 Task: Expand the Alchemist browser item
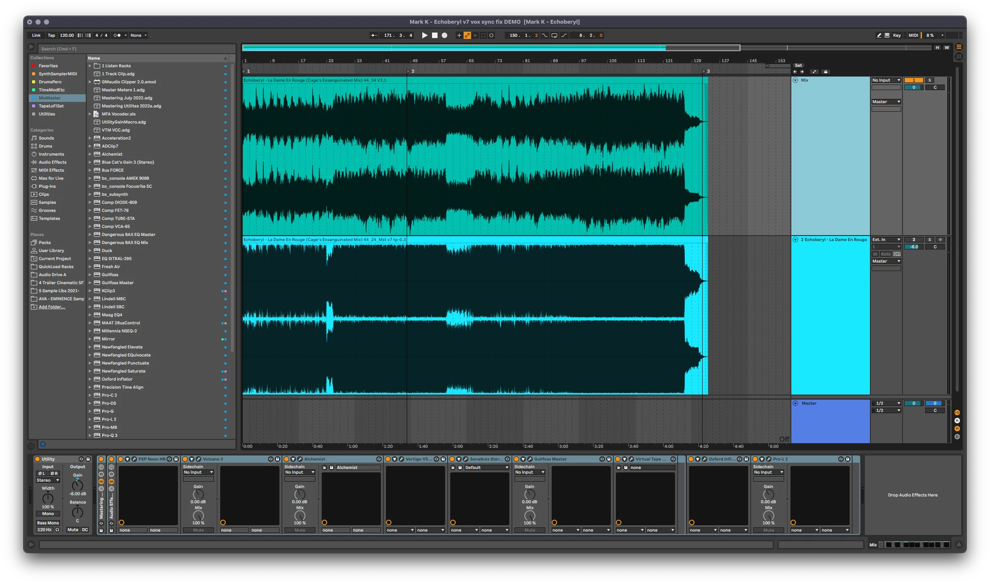90,154
